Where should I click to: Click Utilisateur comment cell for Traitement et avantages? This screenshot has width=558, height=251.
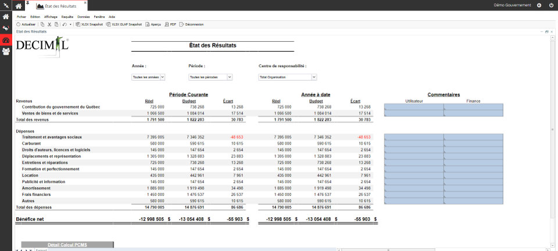(x=414, y=137)
